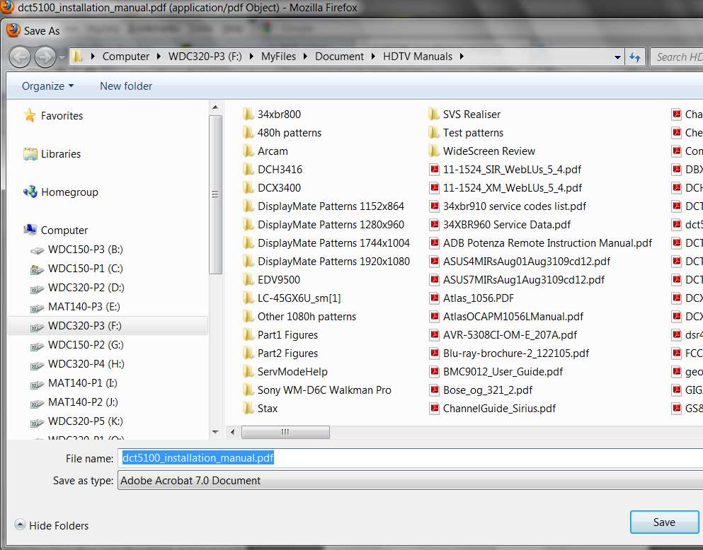Select the Atlas_1056.PDF file icon

pos(434,298)
